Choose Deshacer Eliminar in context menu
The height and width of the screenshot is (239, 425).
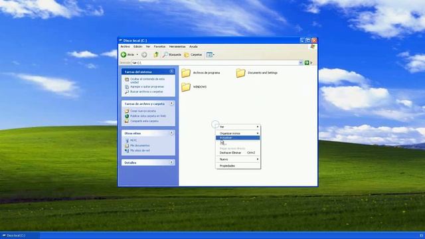[238, 153]
